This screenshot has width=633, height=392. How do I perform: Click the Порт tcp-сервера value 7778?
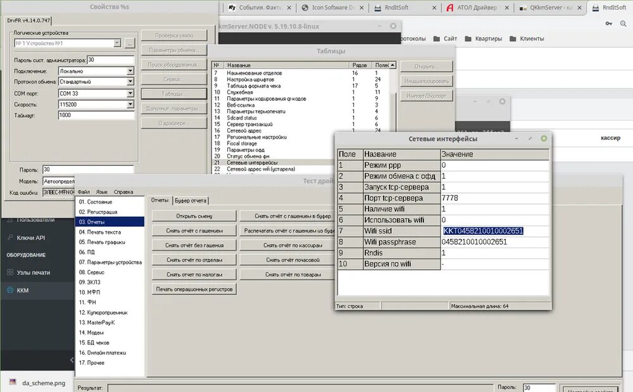pos(494,198)
